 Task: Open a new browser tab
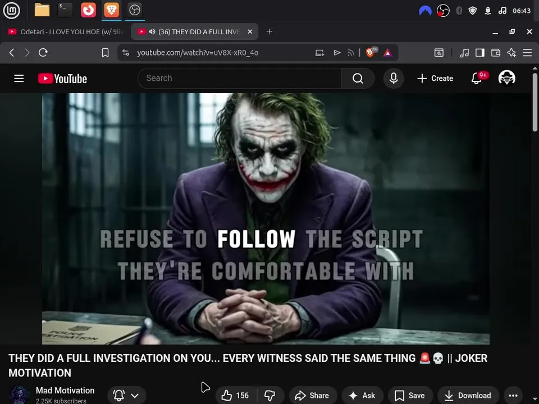[x=269, y=31]
